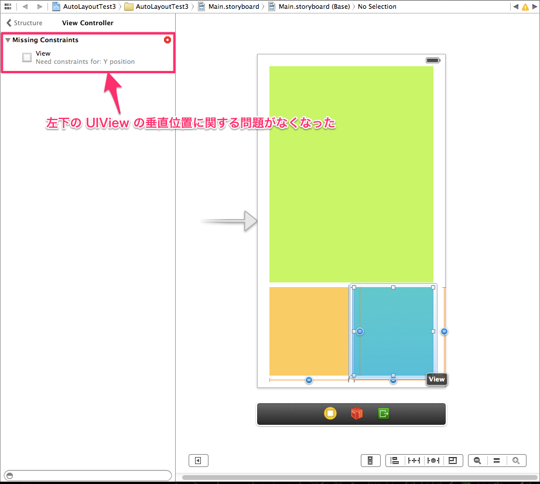Click the green Exit segue icon
Image resolution: width=540 pixels, height=484 pixels.
pos(384,413)
